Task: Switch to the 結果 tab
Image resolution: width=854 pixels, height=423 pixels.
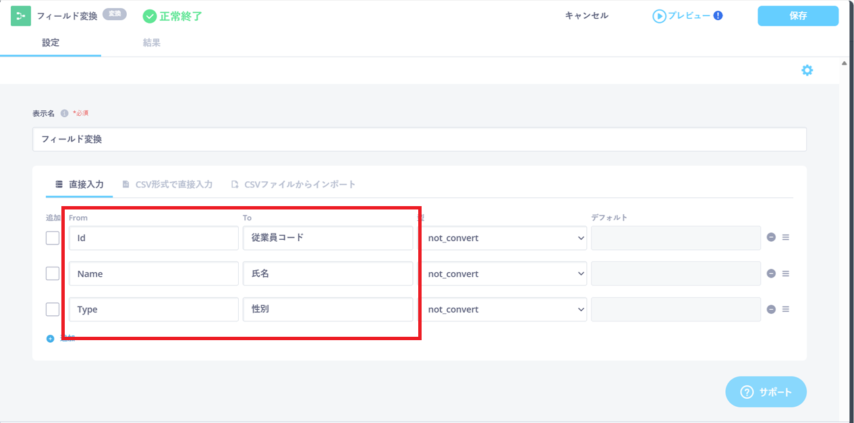Action: tap(151, 42)
